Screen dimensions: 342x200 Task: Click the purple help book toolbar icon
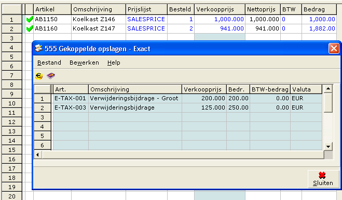point(51,76)
